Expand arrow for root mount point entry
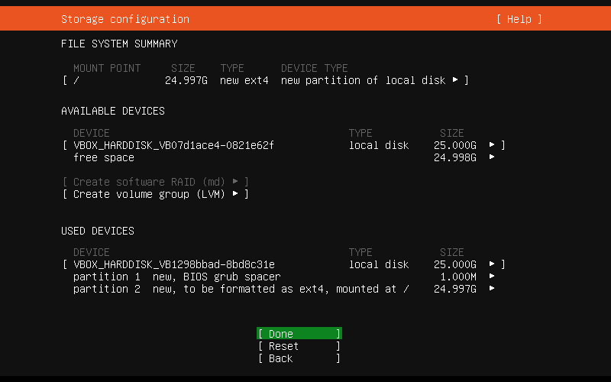Screen dimensions: 611x382 (x=455, y=80)
